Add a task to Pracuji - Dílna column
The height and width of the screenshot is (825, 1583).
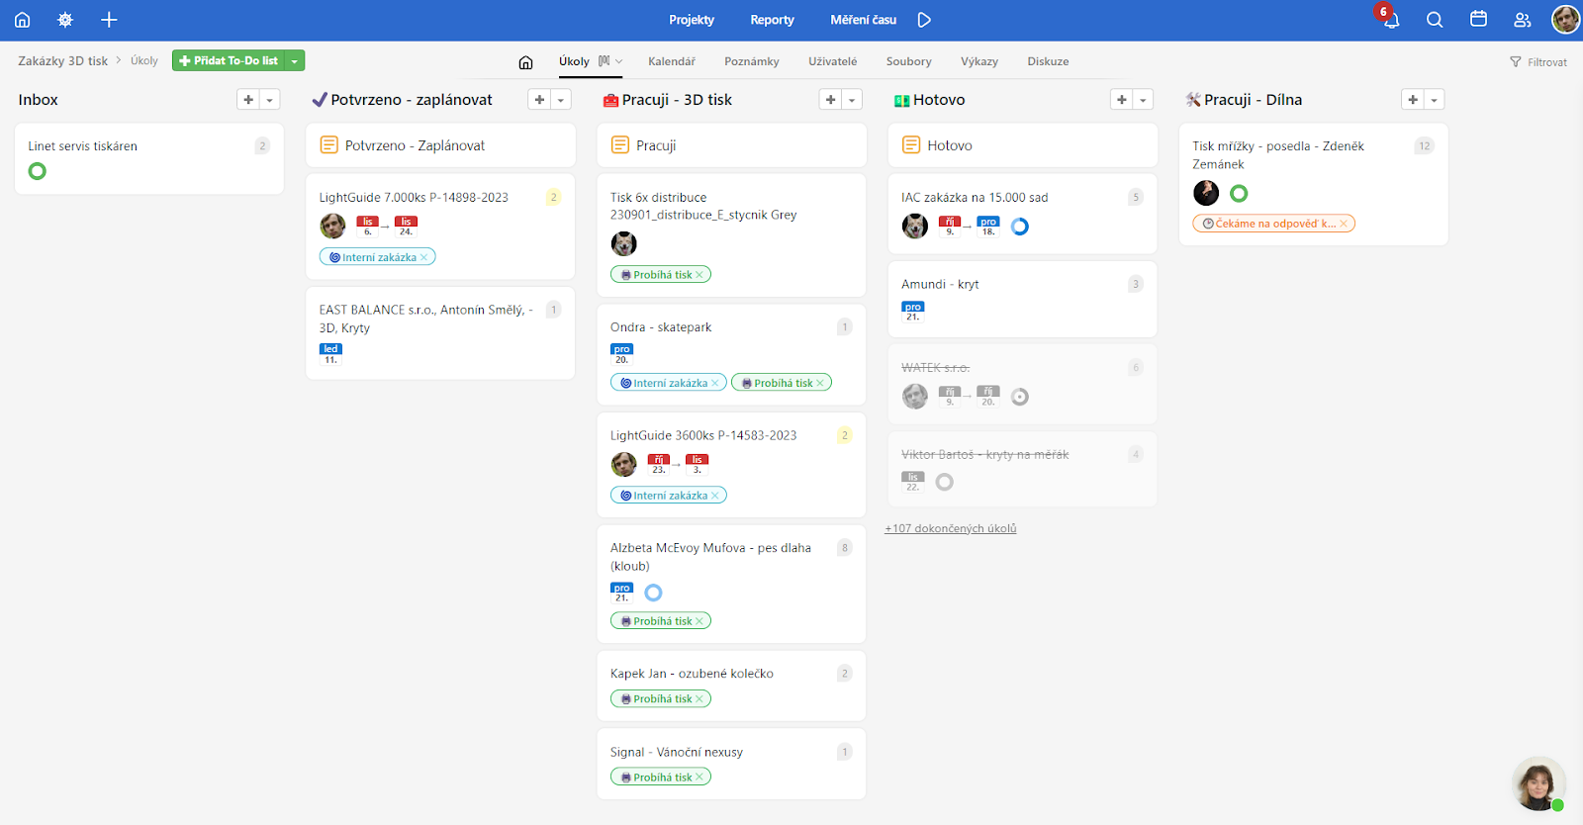pos(1413,100)
